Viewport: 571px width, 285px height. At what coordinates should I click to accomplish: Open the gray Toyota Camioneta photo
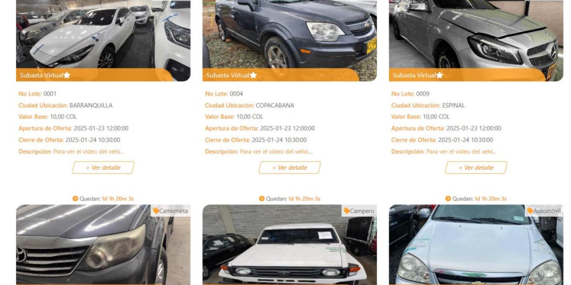coord(103,245)
